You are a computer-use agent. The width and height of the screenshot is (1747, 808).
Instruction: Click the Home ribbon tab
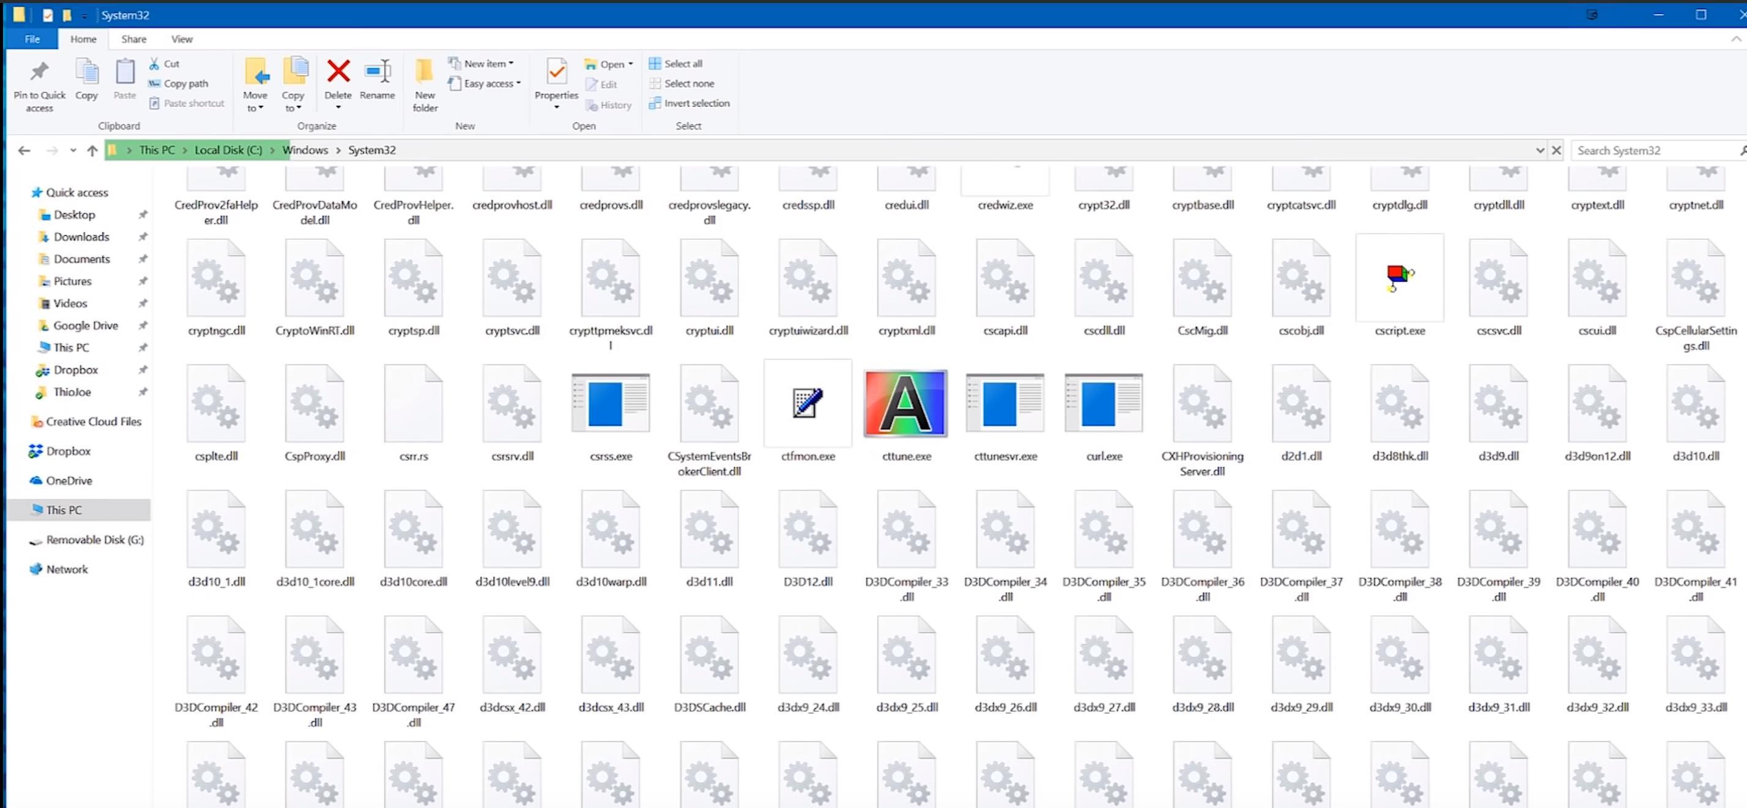tap(83, 38)
